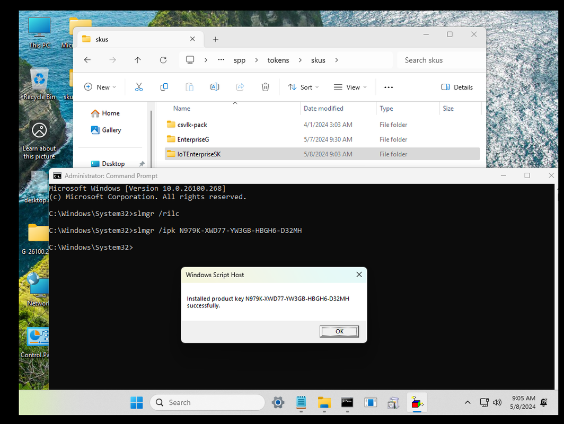This screenshot has height=424, width=564.
Task: Select the csvlk-pack folder
Action: [x=322, y=125]
